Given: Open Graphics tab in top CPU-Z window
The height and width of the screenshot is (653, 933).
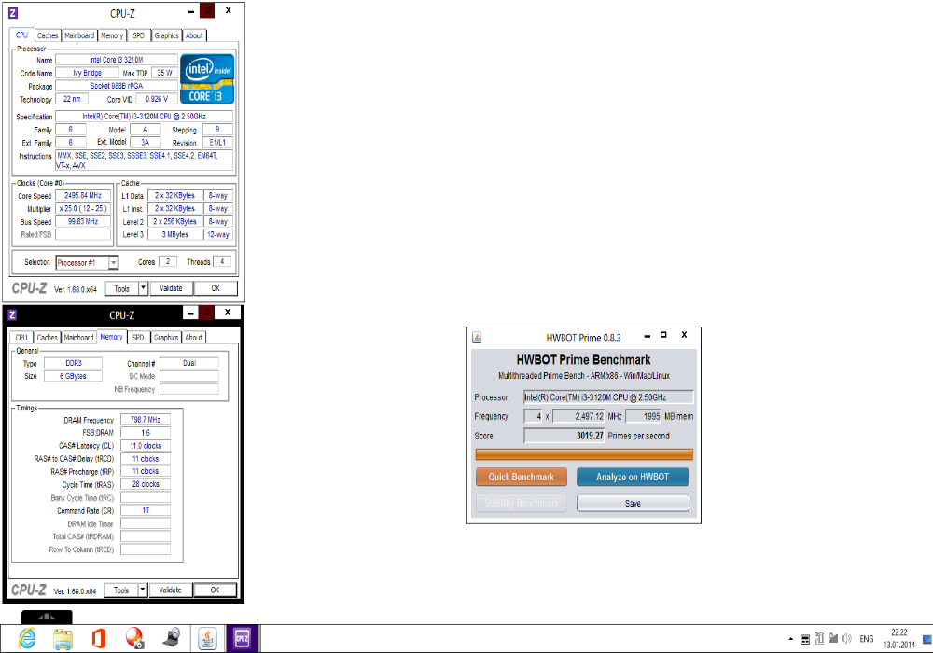Looking at the screenshot, I should pyautogui.click(x=167, y=35).
